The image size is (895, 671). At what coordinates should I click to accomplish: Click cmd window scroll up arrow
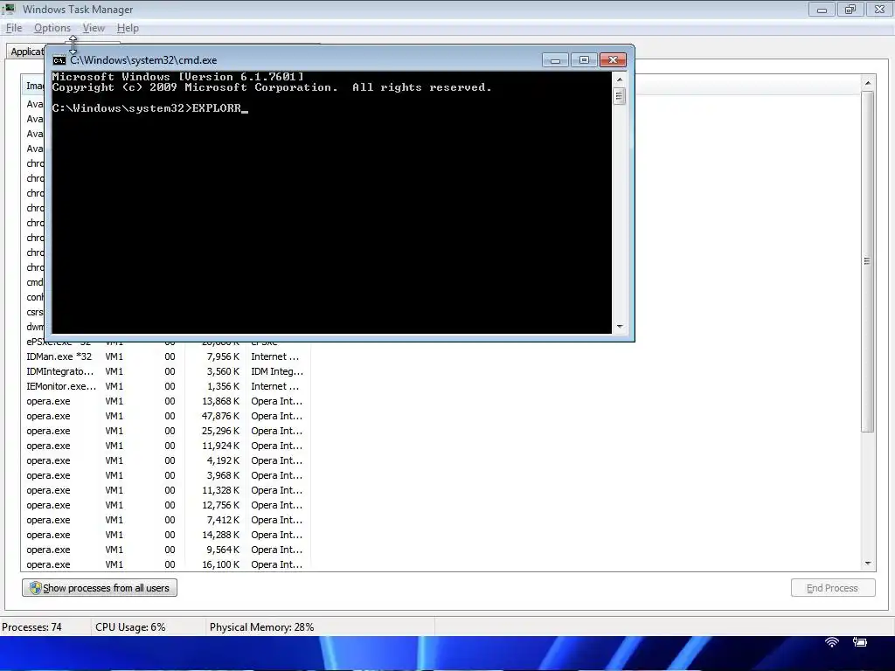click(620, 80)
